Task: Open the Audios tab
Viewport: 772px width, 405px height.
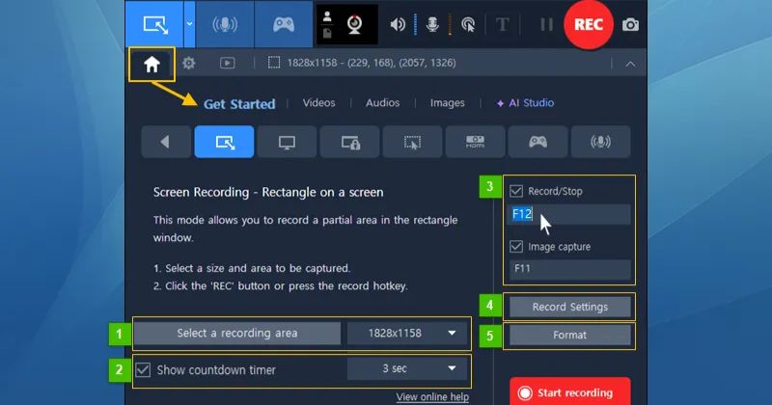Action: click(382, 103)
